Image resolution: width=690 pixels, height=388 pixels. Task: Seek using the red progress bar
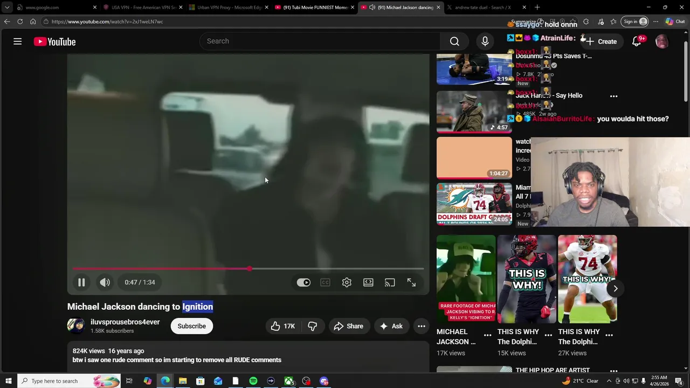(x=248, y=268)
